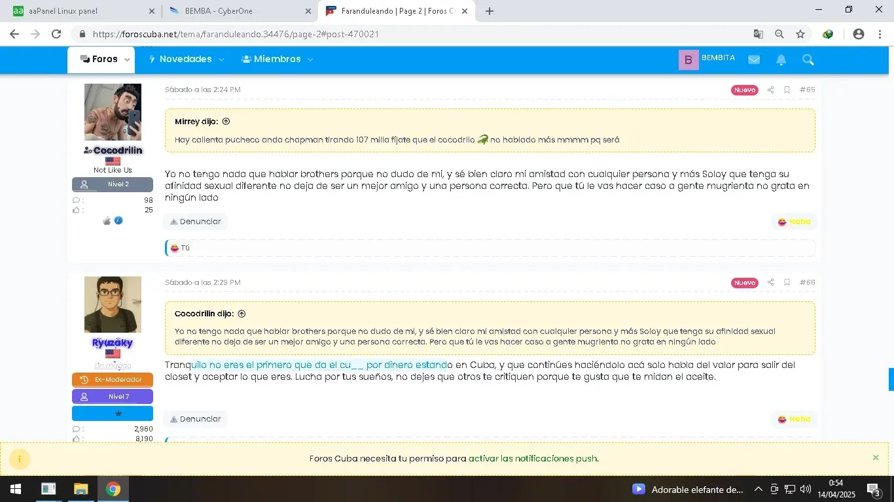Image resolution: width=894 pixels, height=502 pixels.
Task: Open the Sábado 2:24 PM timestamp link
Action: (x=203, y=90)
